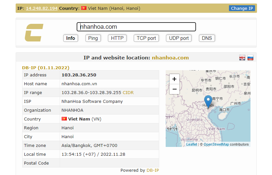The width and height of the screenshot is (272, 175).
Task: Click the Việt Nam label on the map
Action: point(217,129)
